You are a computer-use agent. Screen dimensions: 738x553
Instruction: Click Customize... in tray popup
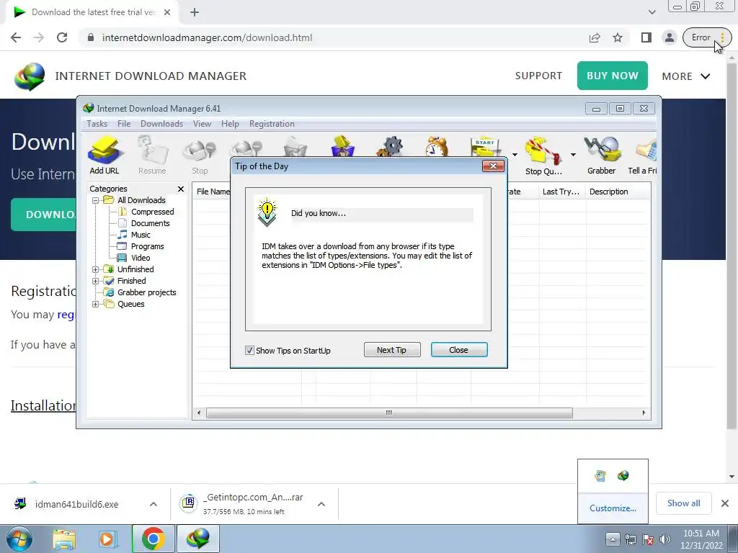[613, 508]
